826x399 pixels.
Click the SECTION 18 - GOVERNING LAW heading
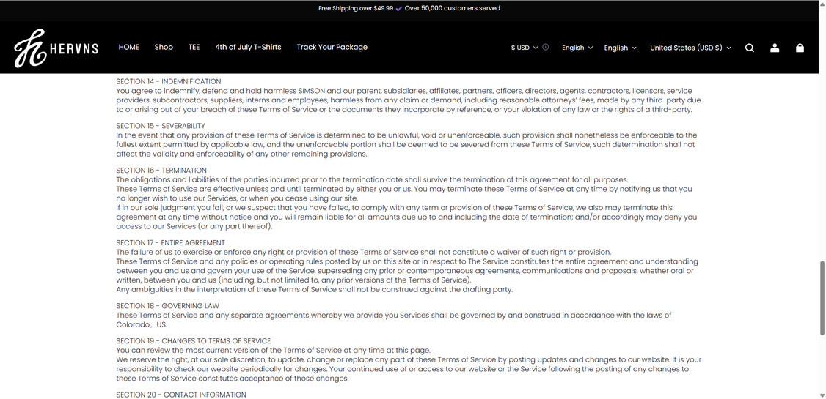coord(167,306)
